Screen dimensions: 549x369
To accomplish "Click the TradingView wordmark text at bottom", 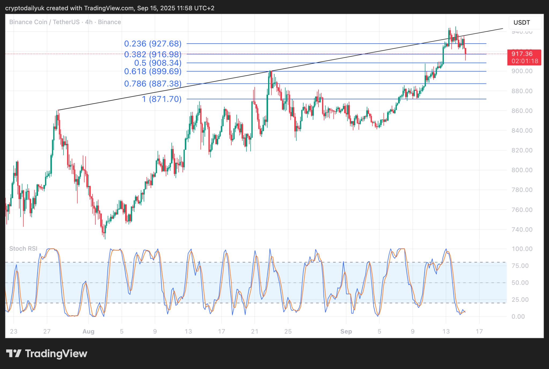I will point(56,354).
